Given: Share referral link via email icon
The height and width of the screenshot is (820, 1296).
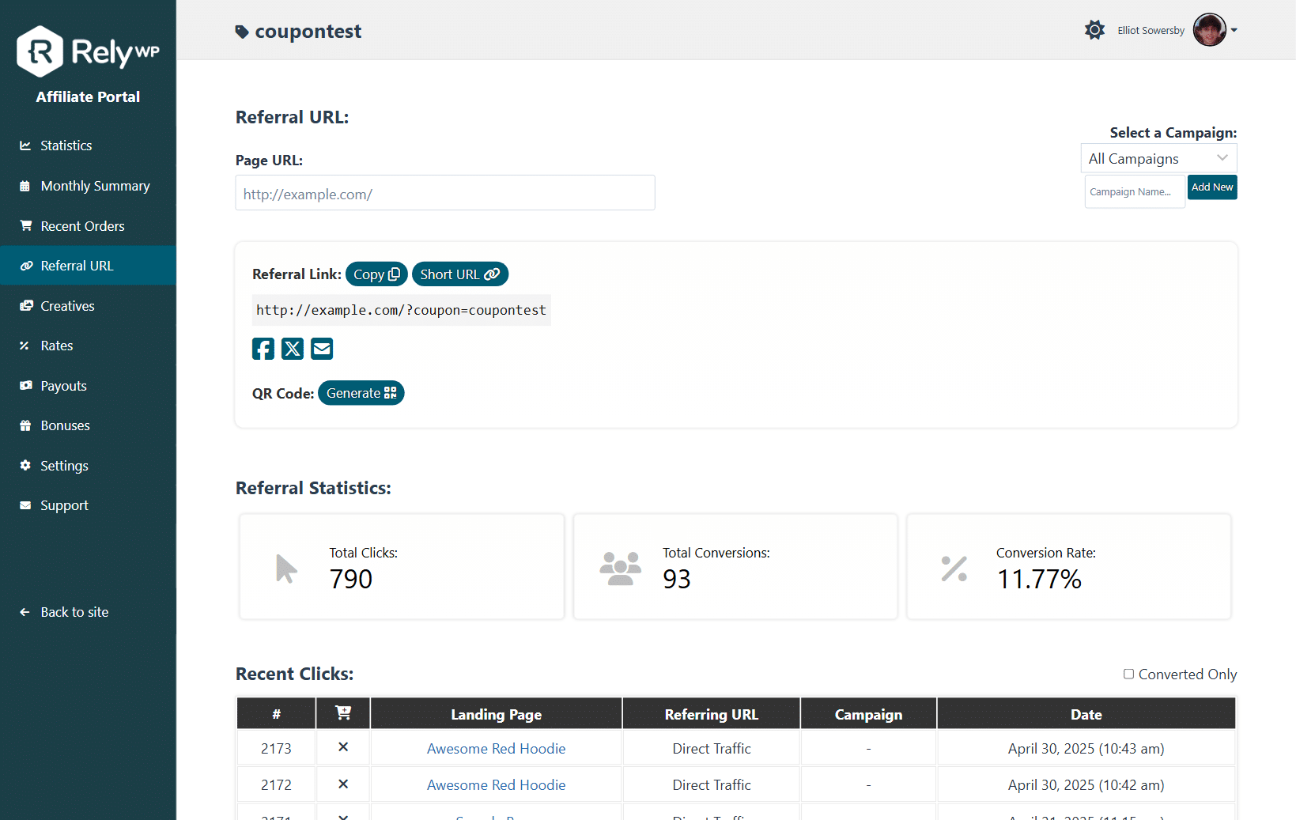Looking at the screenshot, I should pos(322,349).
